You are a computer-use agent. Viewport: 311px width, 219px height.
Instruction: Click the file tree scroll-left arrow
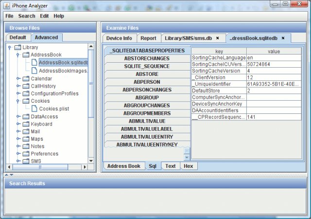9,167
